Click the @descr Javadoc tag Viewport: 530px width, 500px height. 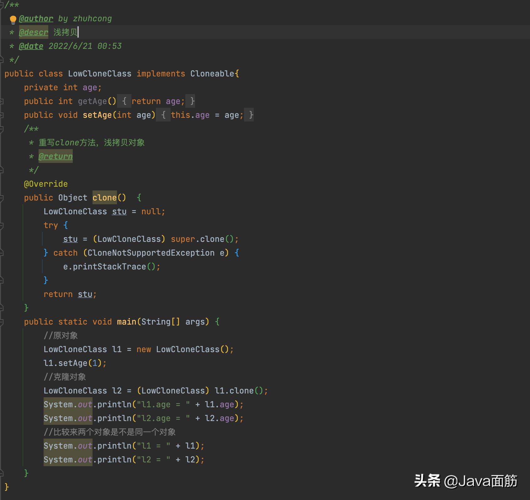pos(34,32)
